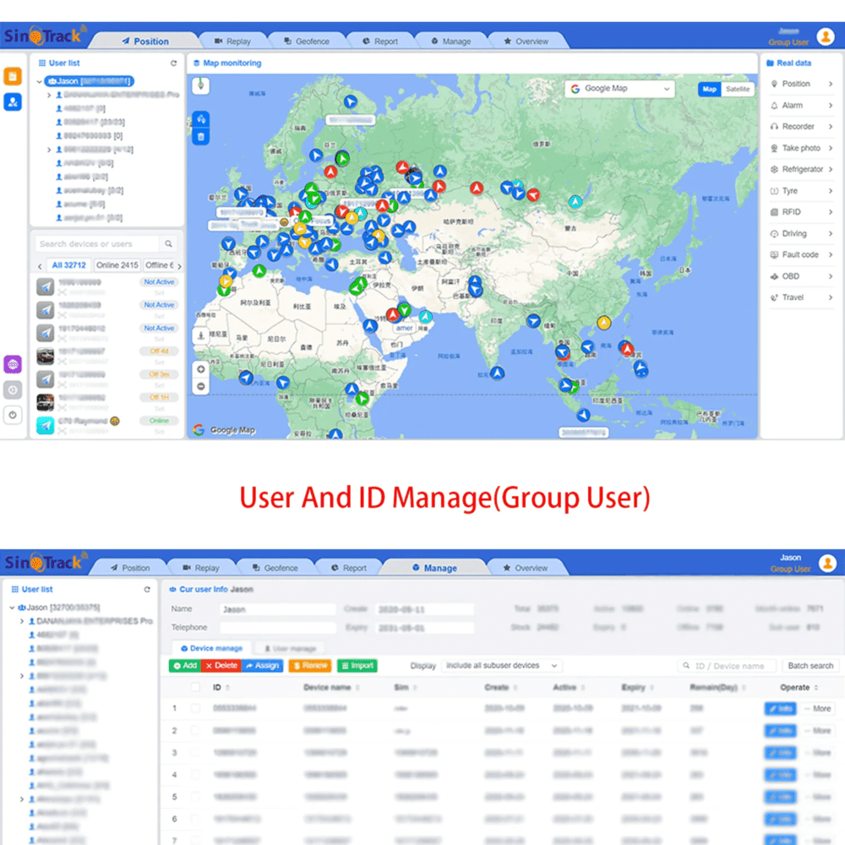
Task: Click the Batch search button
Action: 810,666
